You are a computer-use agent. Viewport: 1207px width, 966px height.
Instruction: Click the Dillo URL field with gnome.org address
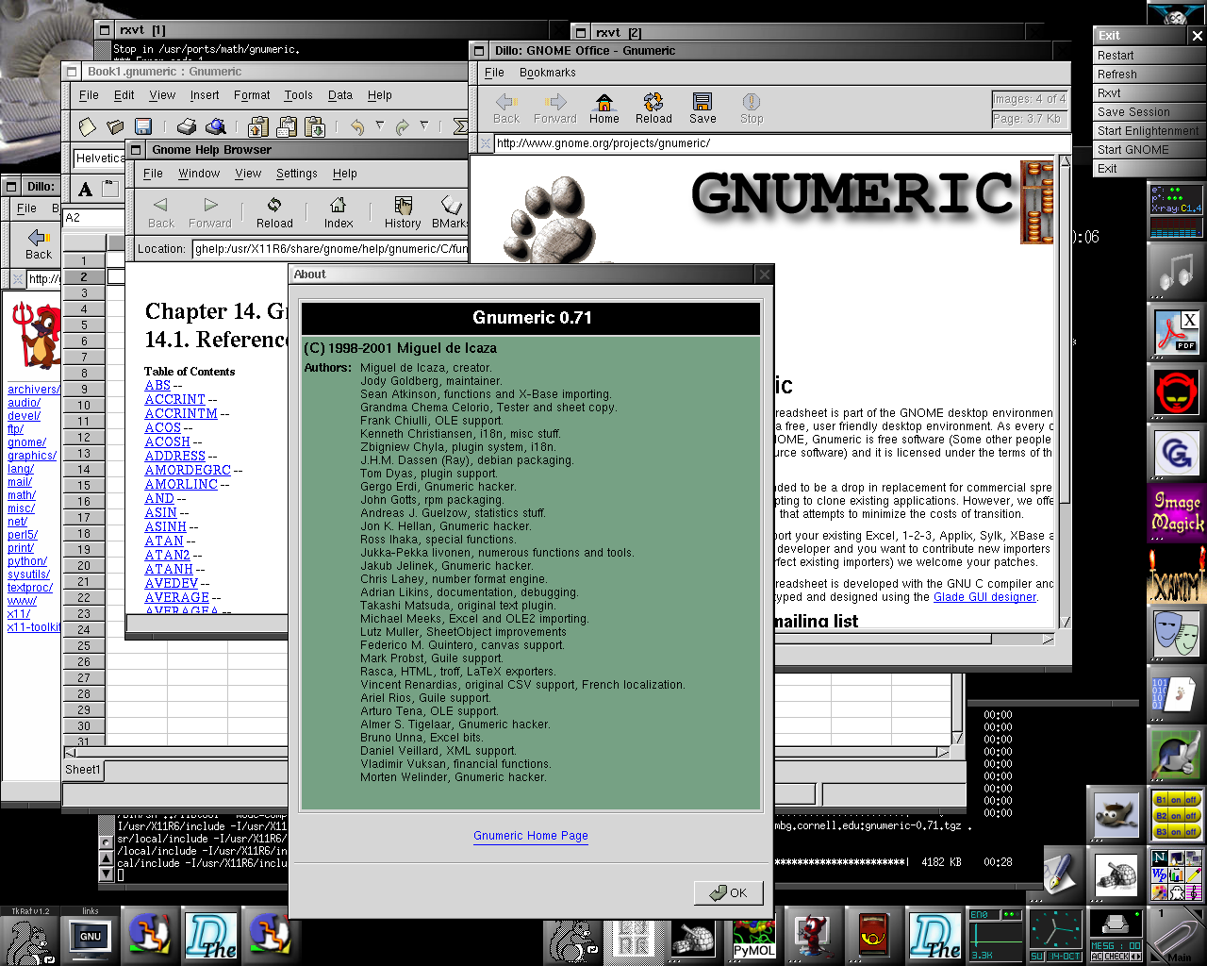(782, 143)
